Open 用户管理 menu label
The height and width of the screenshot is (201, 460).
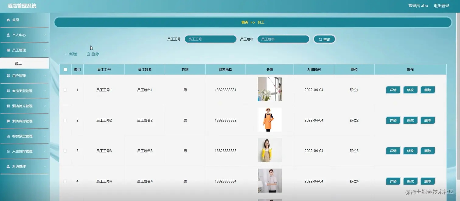tap(19, 76)
